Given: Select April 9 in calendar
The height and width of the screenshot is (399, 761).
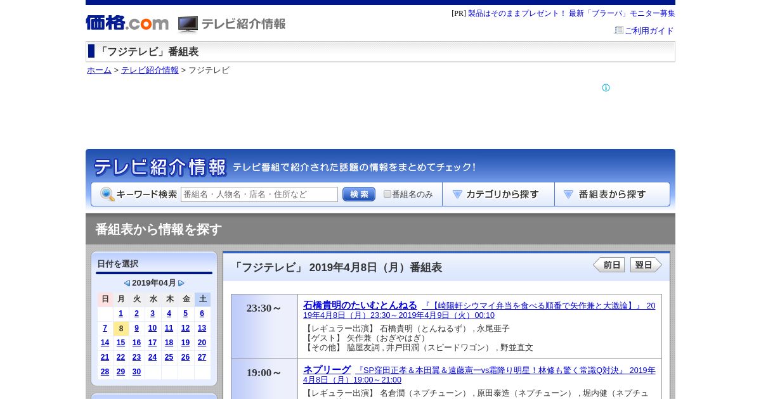Looking at the screenshot, I should coord(136,328).
